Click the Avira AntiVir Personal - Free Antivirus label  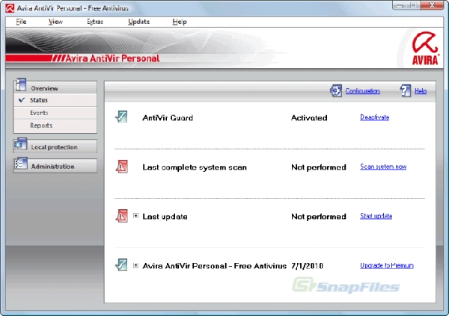[x=215, y=266]
